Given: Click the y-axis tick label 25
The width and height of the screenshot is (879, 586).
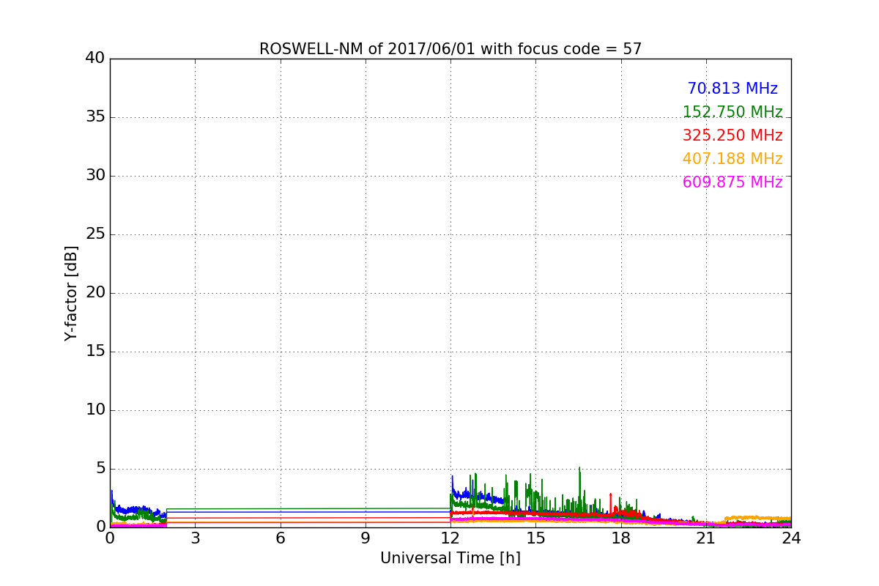Looking at the screenshot, I should click(95, 234).
